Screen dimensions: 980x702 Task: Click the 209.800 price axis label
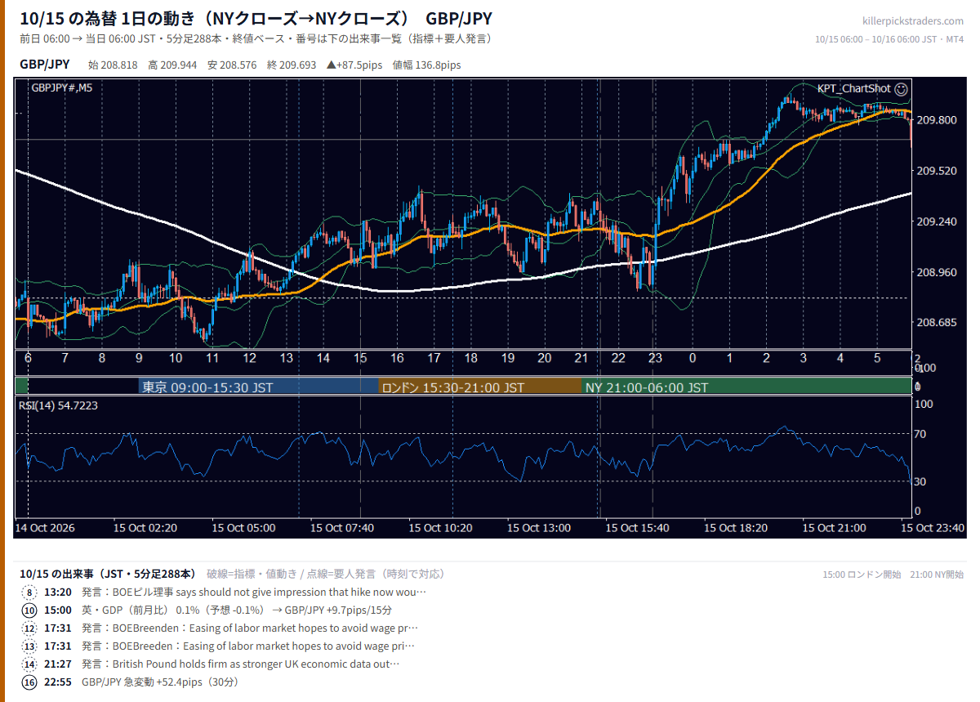tap(936, 120)
